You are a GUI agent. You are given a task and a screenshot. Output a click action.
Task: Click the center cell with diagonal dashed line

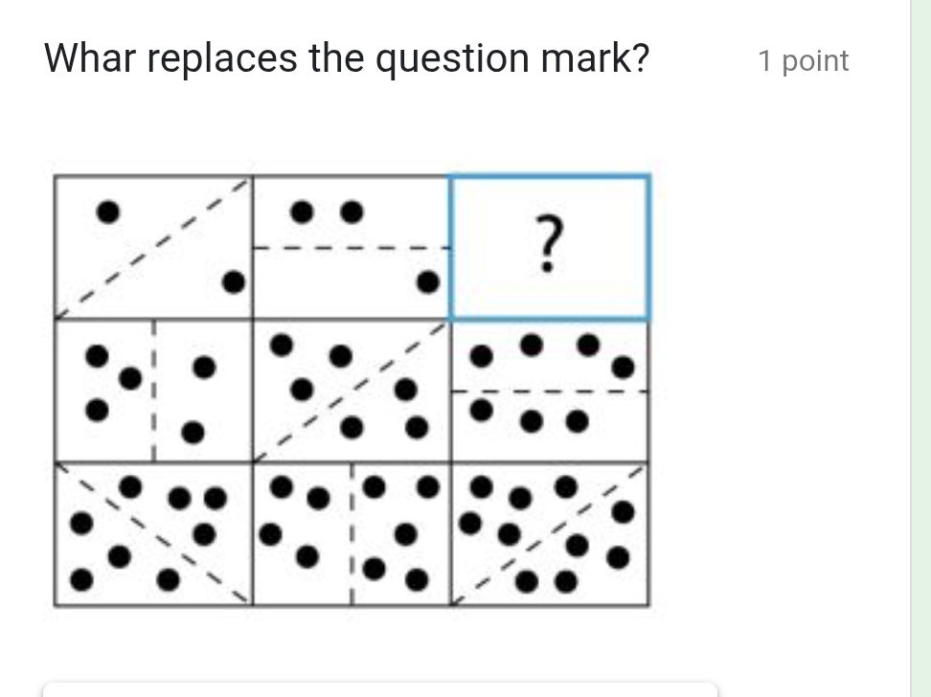350,390
